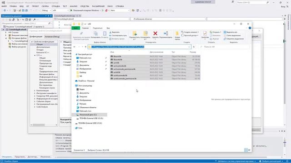Click the New folder icon in ribbon
Image resolution: width=291 pixels, height=163 pixels.
(x=177, y=34)
